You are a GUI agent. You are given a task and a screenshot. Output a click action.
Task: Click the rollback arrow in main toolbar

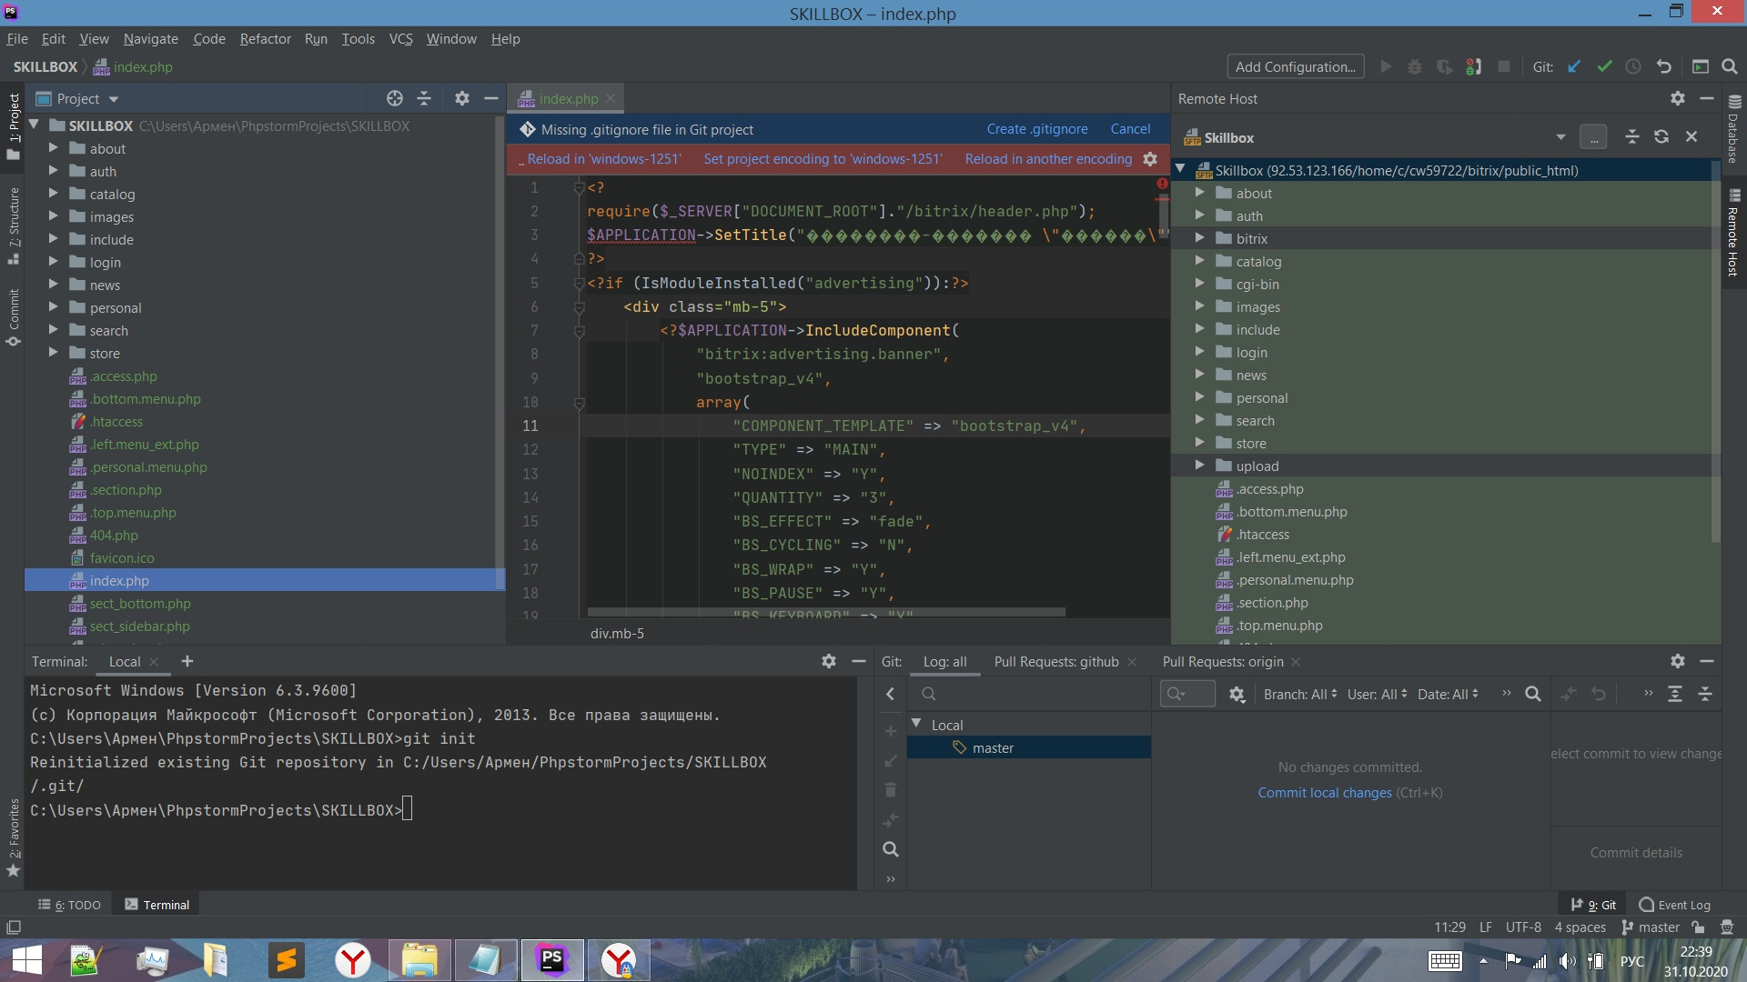coord(1663,66)
